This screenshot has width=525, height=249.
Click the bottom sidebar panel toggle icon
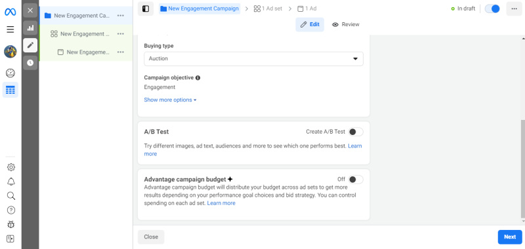coord(10,239)
